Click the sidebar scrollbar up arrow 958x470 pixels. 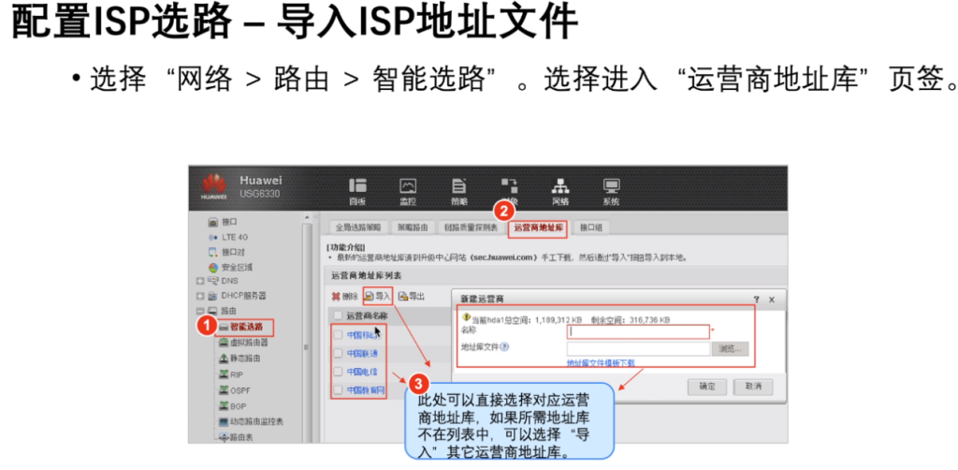point(307,217)
